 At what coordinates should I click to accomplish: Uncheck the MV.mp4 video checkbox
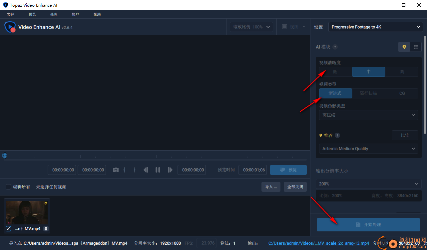[8, 229]
